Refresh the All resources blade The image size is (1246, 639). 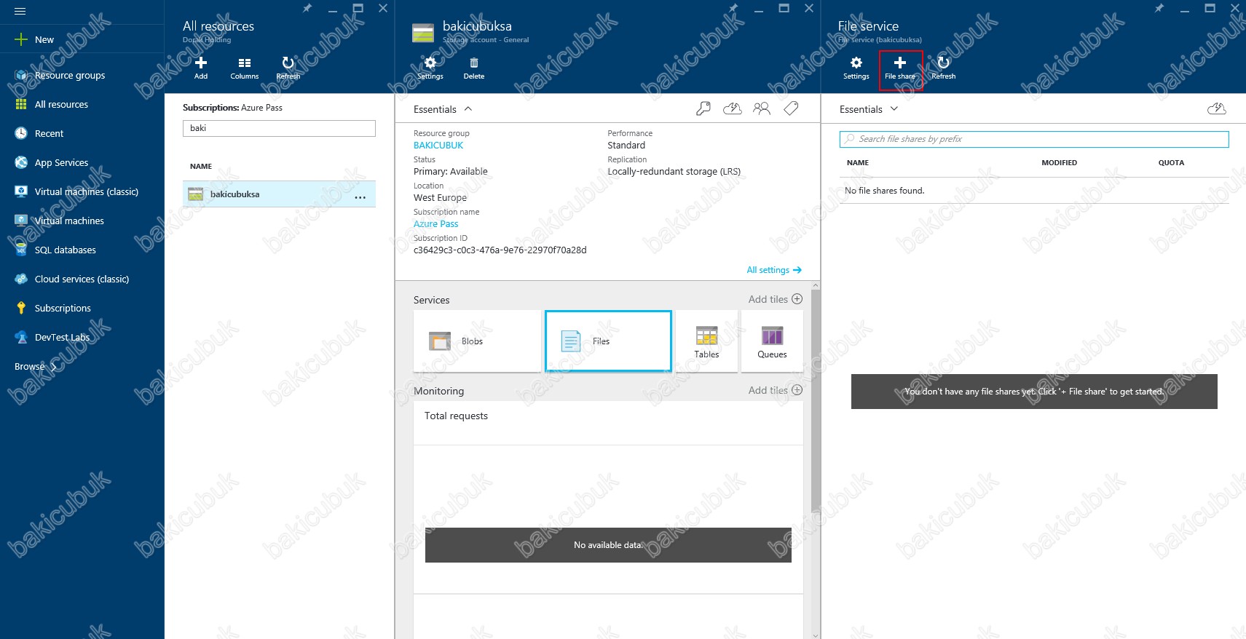288,68
